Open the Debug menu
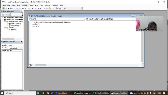168x95 pixels. 31,5
